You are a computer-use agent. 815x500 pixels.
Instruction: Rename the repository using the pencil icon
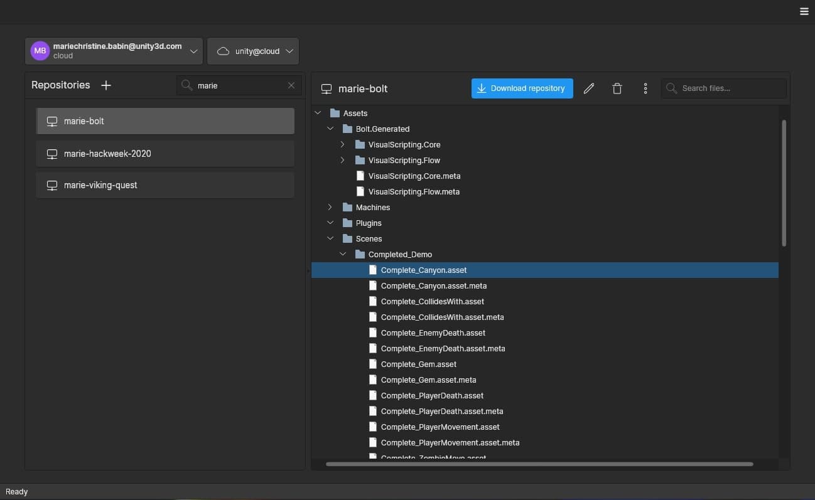click(588, 88)
